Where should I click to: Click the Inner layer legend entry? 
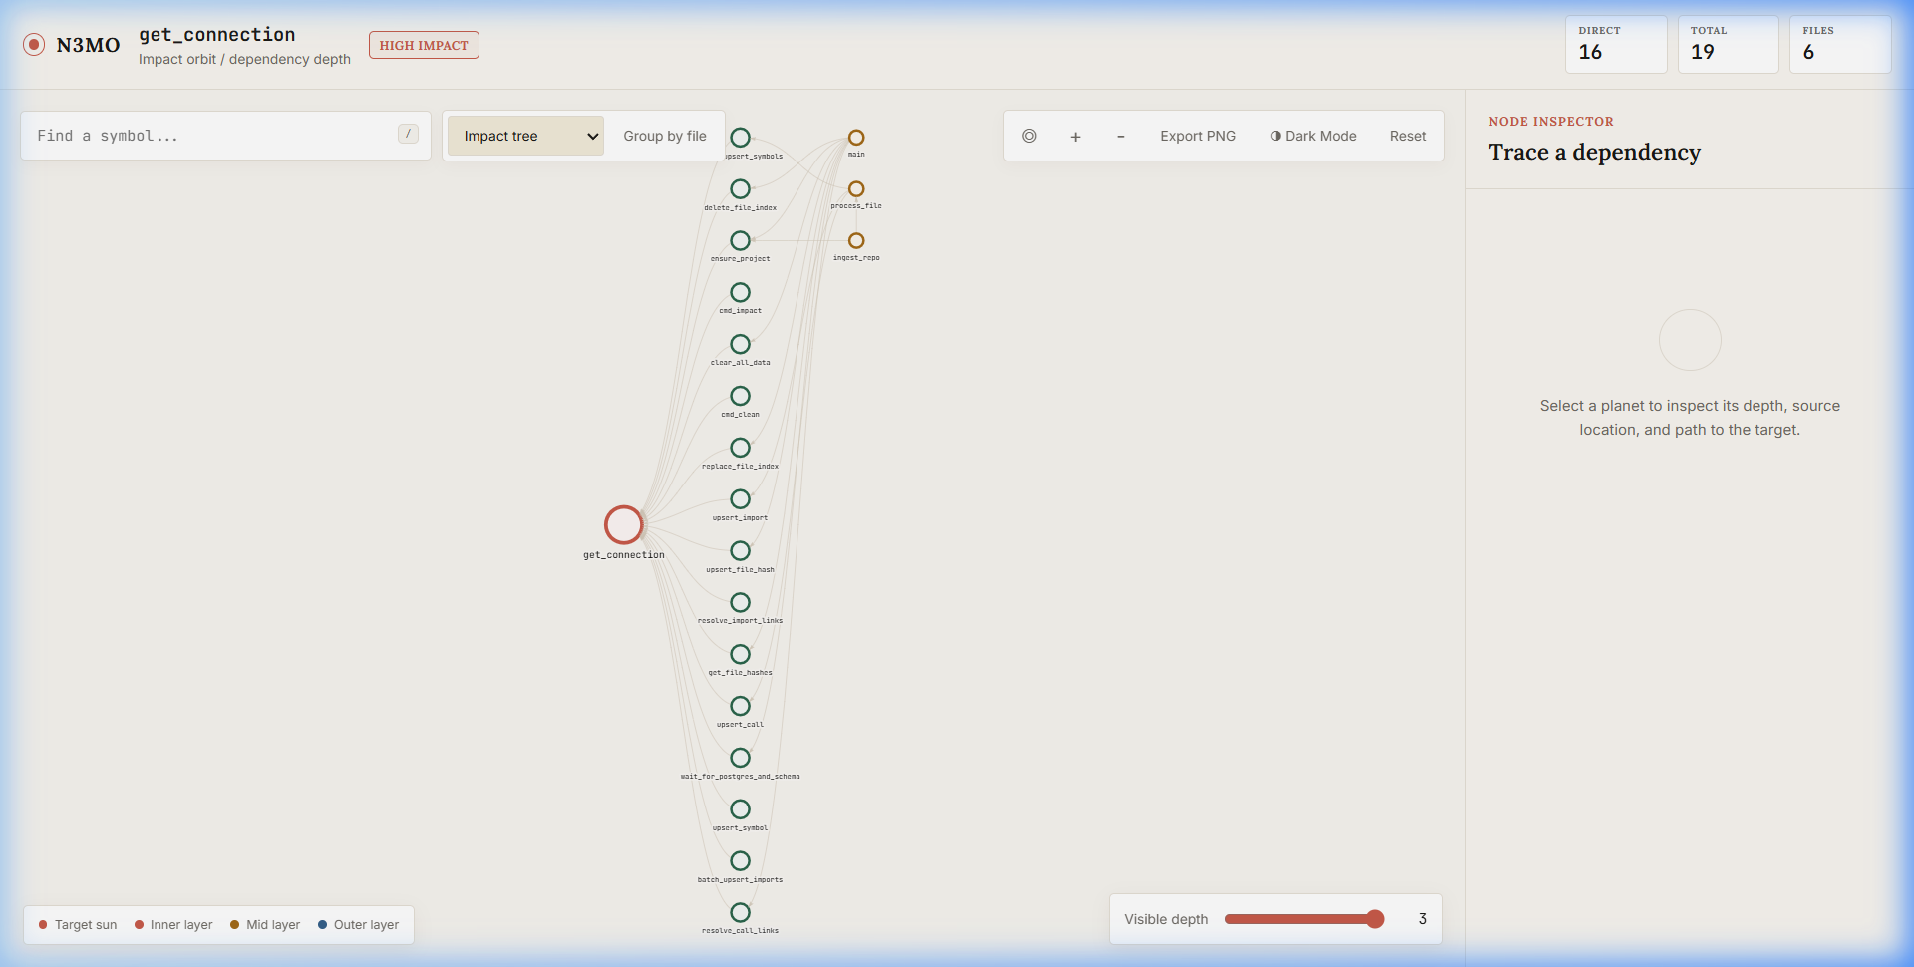173,925
